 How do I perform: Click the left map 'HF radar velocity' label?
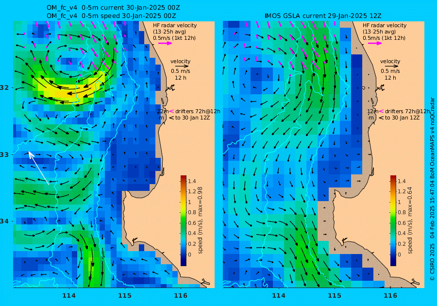pyautogui.click(x=175, y=25)
